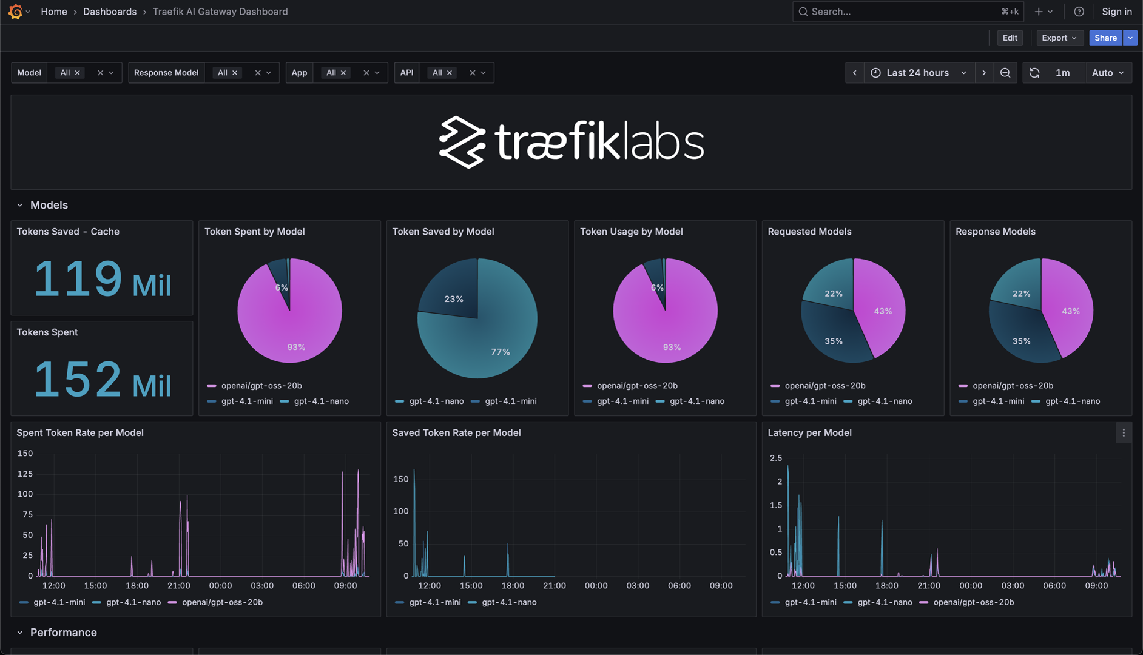Open the help question-mark icon
This screenshot has width=1143, height=655.
[1079, 12]
